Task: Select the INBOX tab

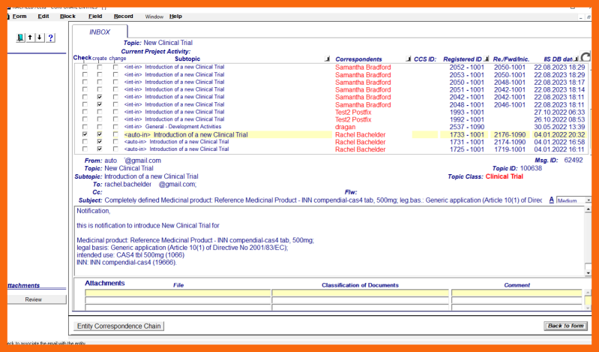Action: click(x=100, y=32)
